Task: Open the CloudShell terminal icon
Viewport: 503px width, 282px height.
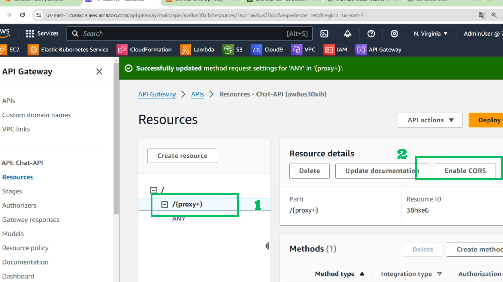Action: (x=324, y=34)
